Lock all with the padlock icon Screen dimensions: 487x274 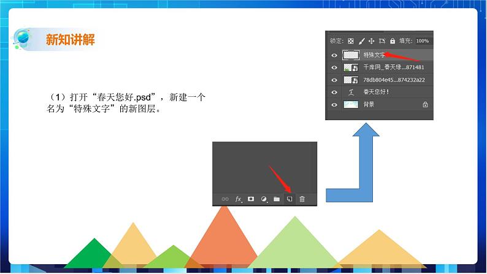[x=392, y=41]
